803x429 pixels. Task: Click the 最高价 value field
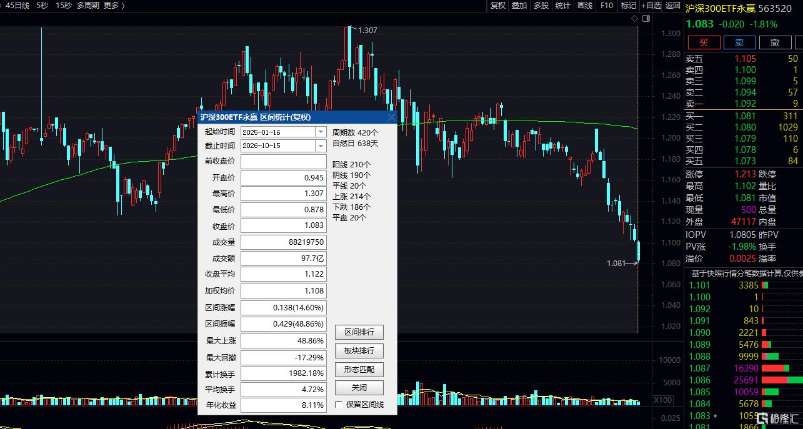coord(284,194)
